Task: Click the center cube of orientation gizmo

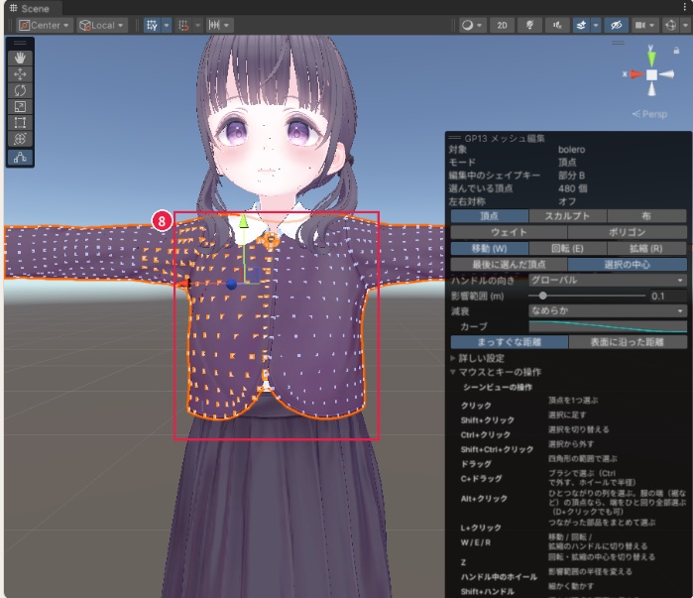Action: [x=651, y=74]
